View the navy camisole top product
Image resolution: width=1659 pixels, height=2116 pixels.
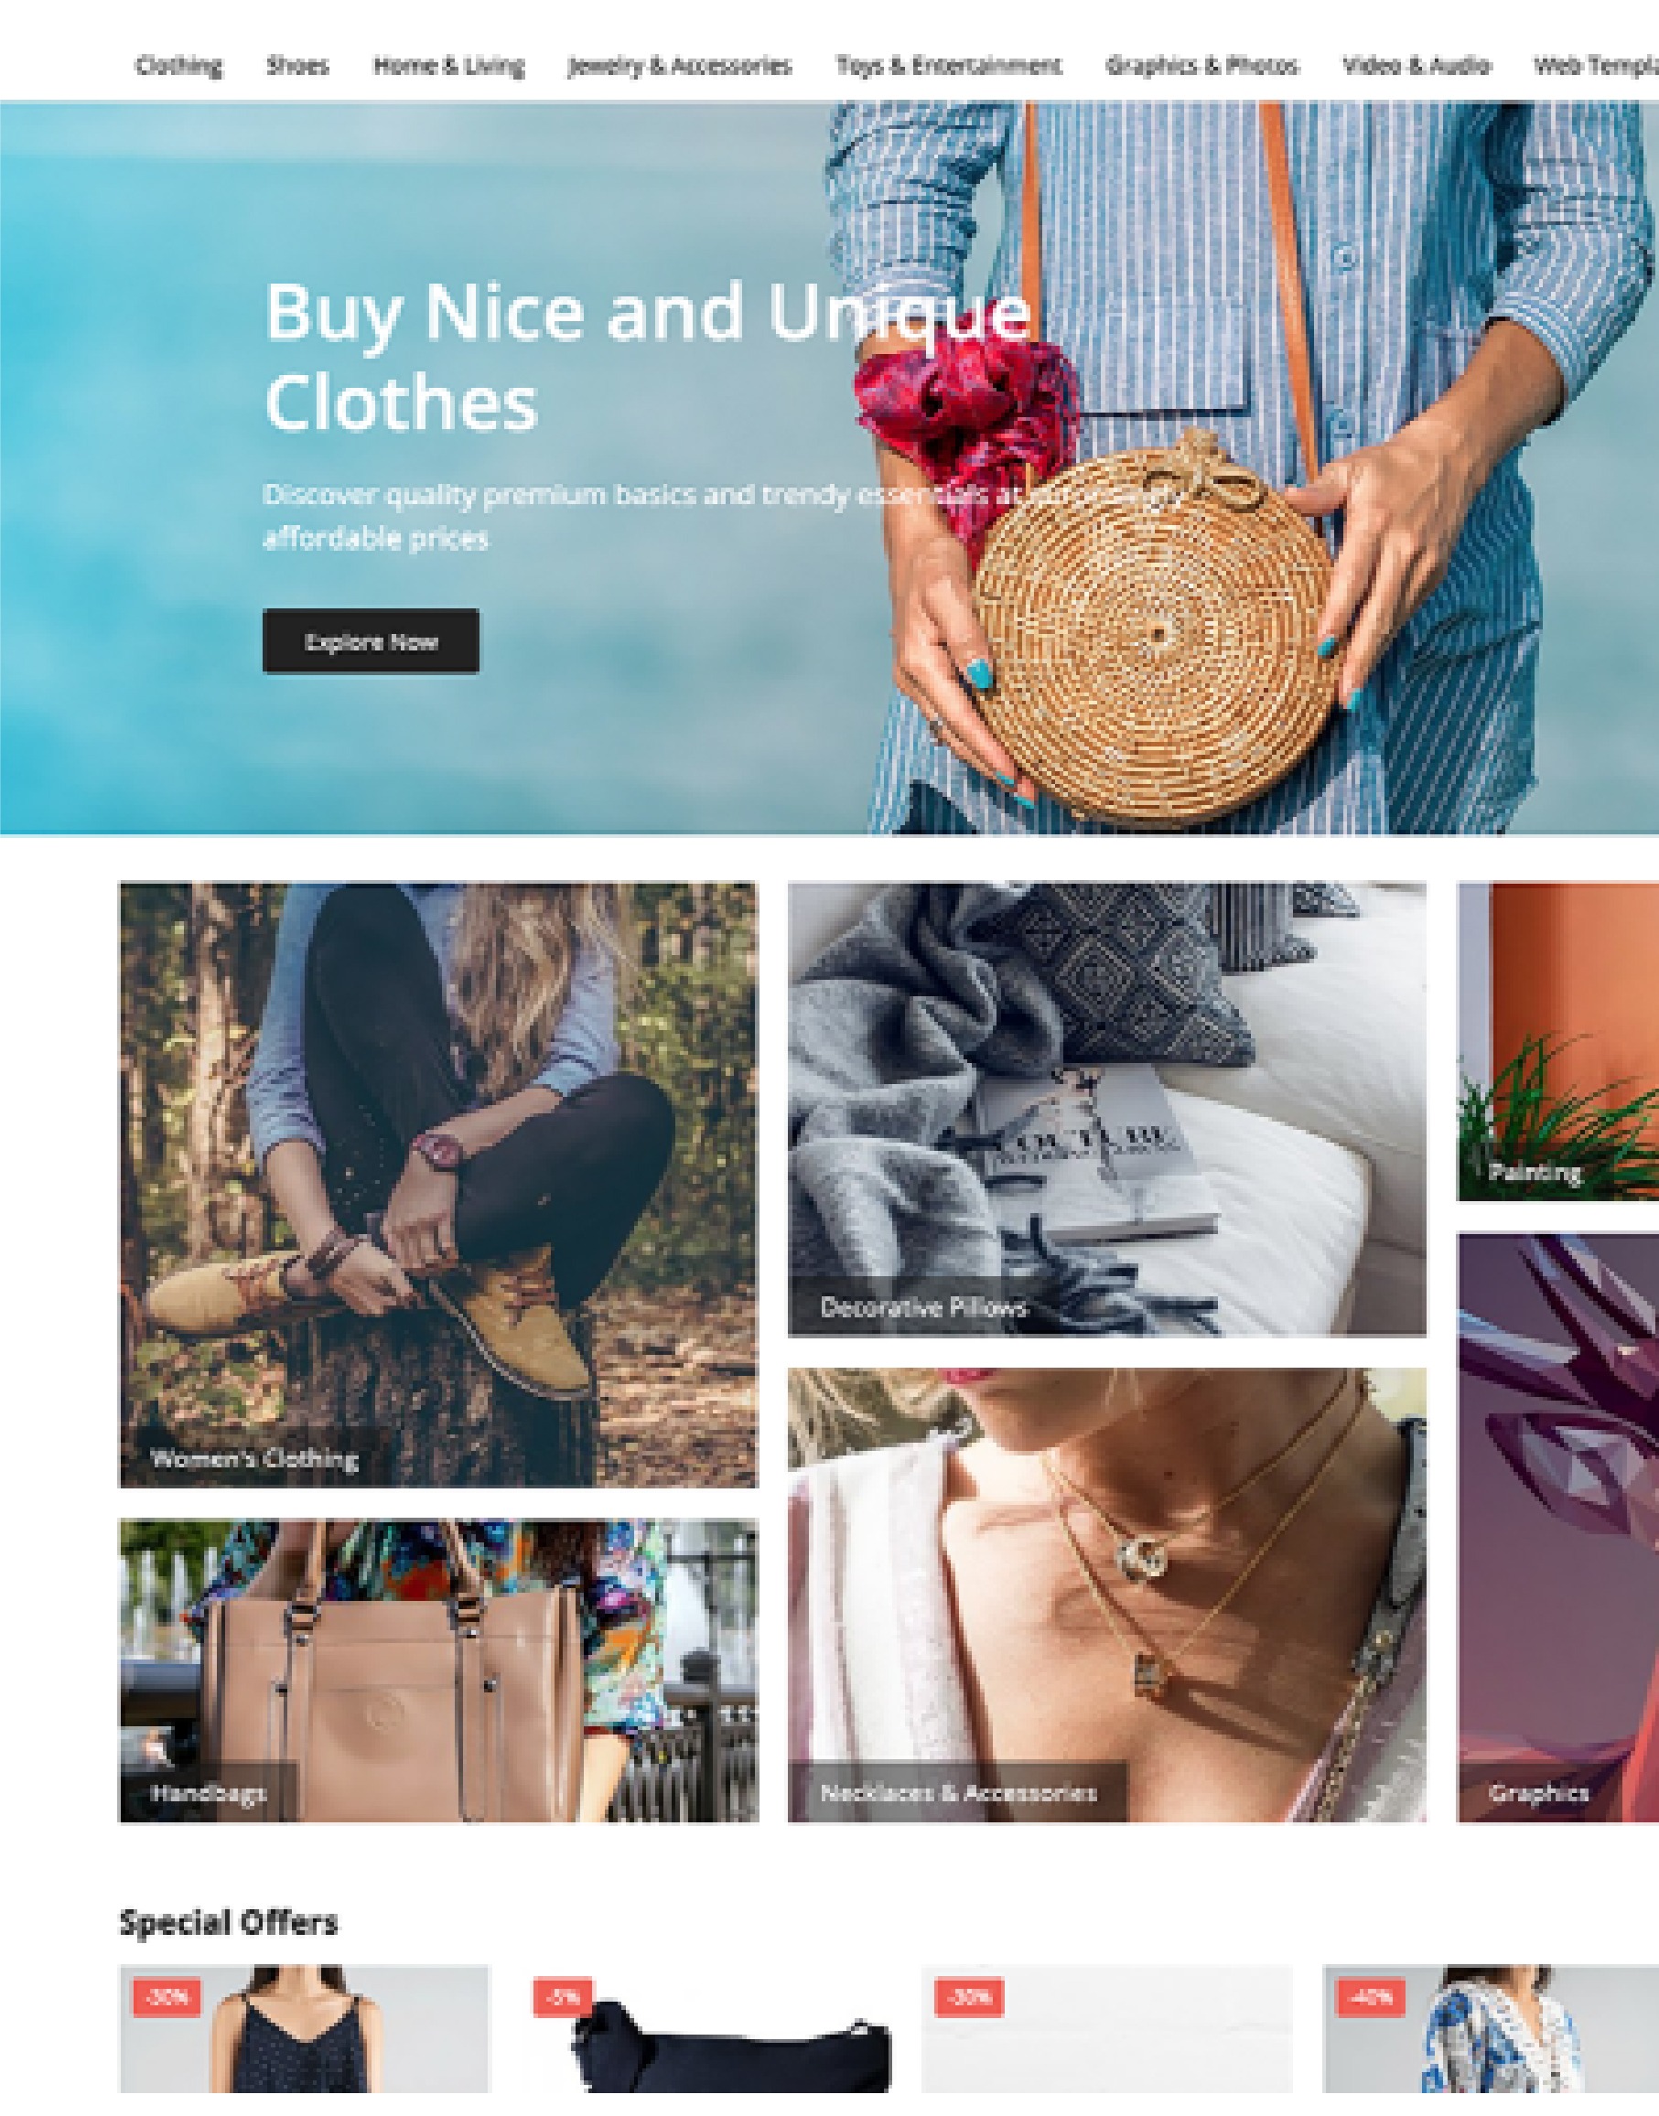tap(304, 2028)
